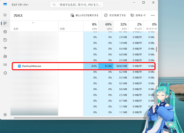Viewport: 184px width, 133px height.
Task: Open Task Manager settings gear
Action: point(5,115)
